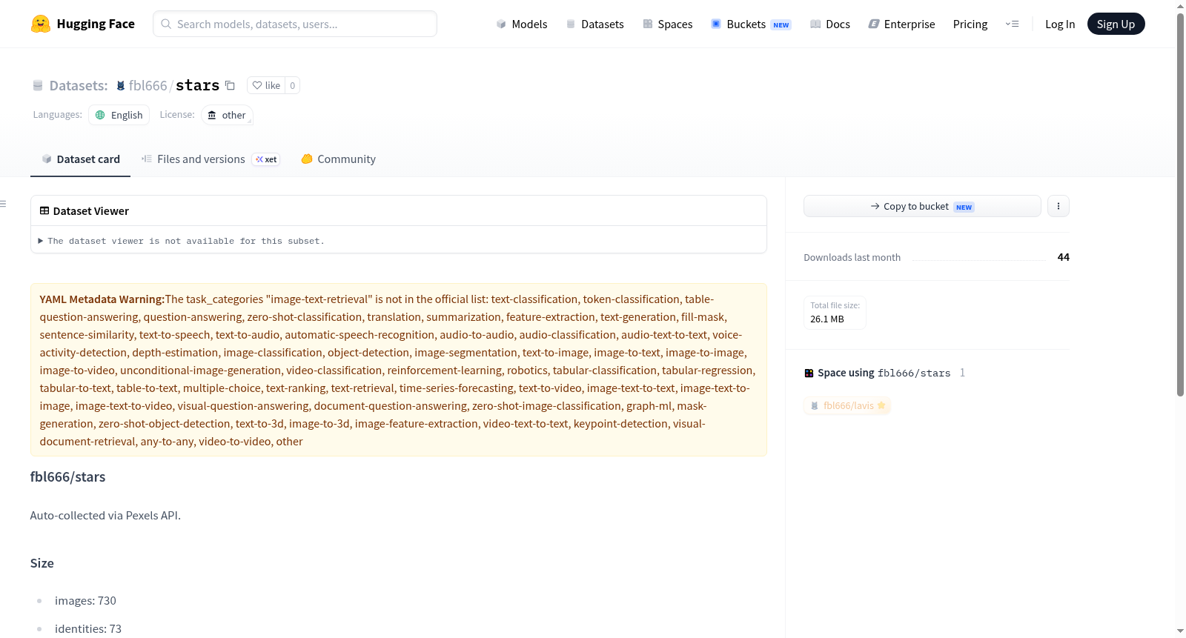The height and width of the screenshot is (638, 1186).
Task: Click the globe icon beside English
Action: tap(100, 115)
